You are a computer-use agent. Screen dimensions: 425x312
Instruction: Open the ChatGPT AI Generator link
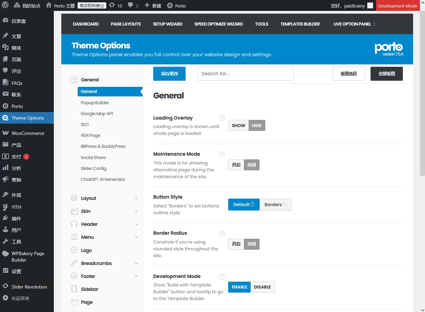click(103, 179)
